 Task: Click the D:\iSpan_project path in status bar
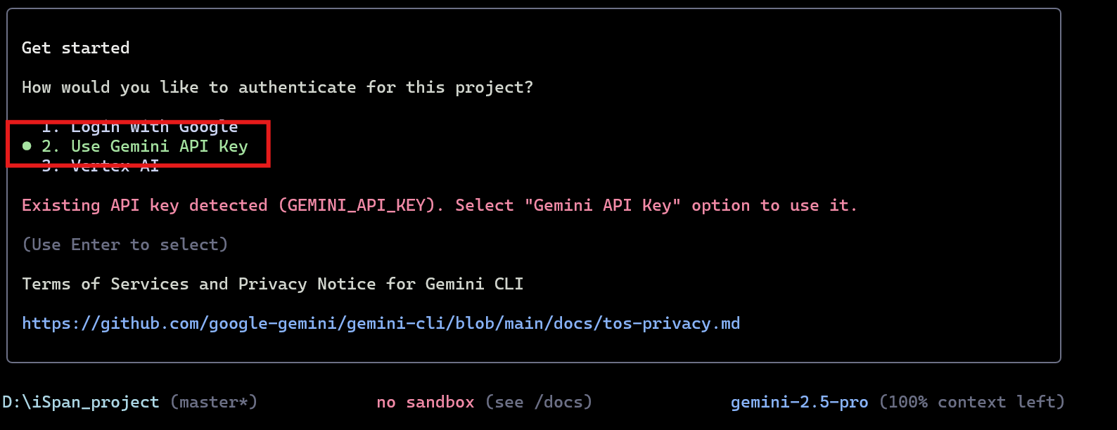click(x=81, y=402)
